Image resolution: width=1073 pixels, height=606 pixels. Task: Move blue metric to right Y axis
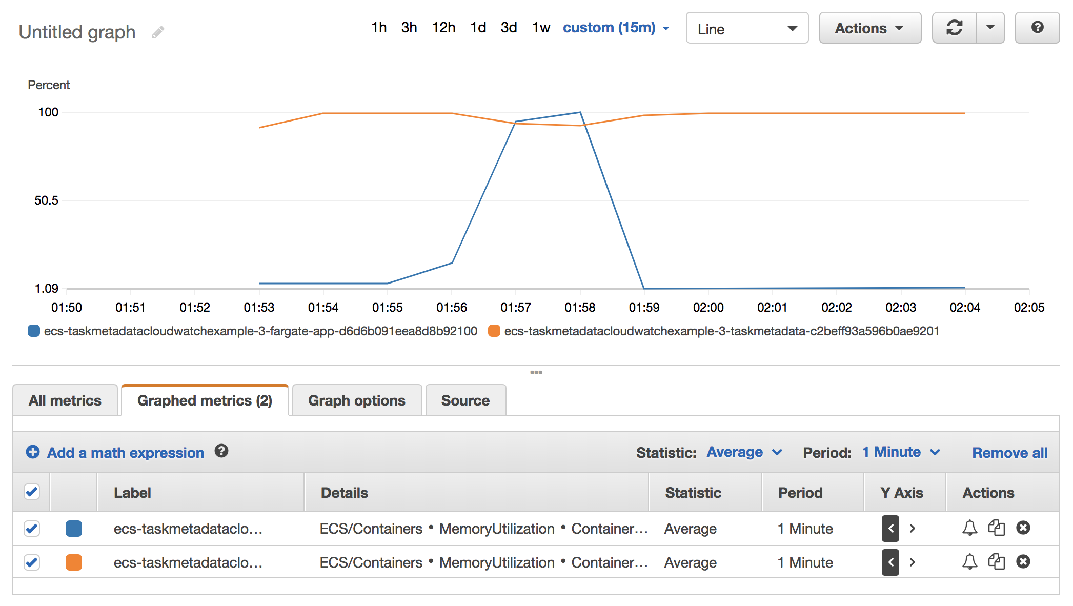point(912,528)
